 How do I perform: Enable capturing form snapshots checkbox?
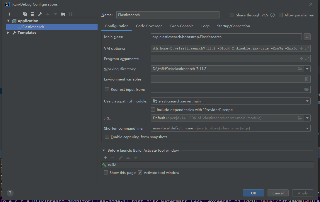107,137
